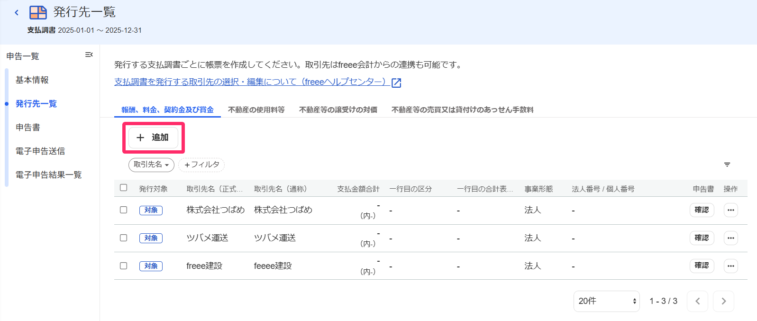Open the table column filter settings icon
The height and width of the screenshot is (321, 757).
click(x=727, y=165)
